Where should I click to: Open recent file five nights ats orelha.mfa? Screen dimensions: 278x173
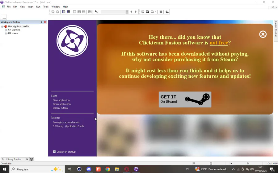coord(66,122)
